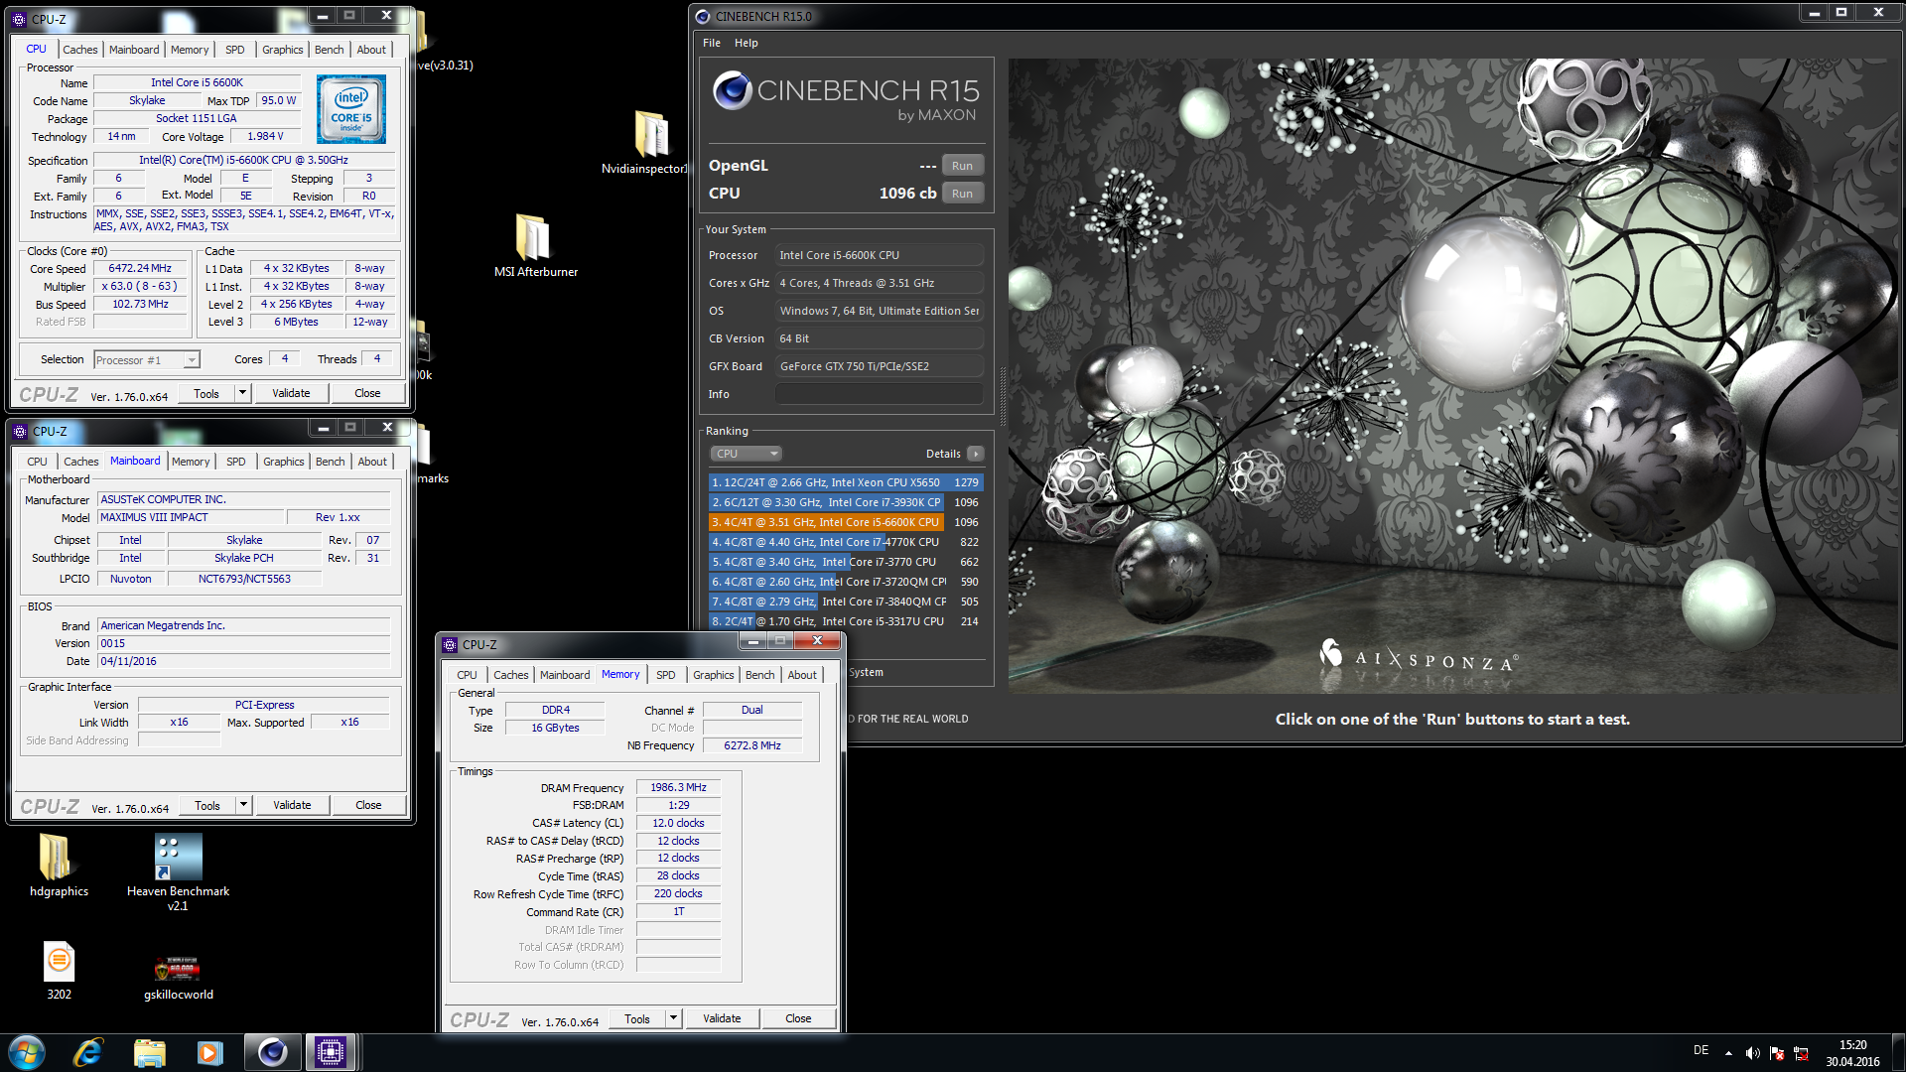Image resolution: width=1906 pixels, height=1072 pixels.
Task: Click CPU-Z title icon in Memory window
Action: click(450, 644)
